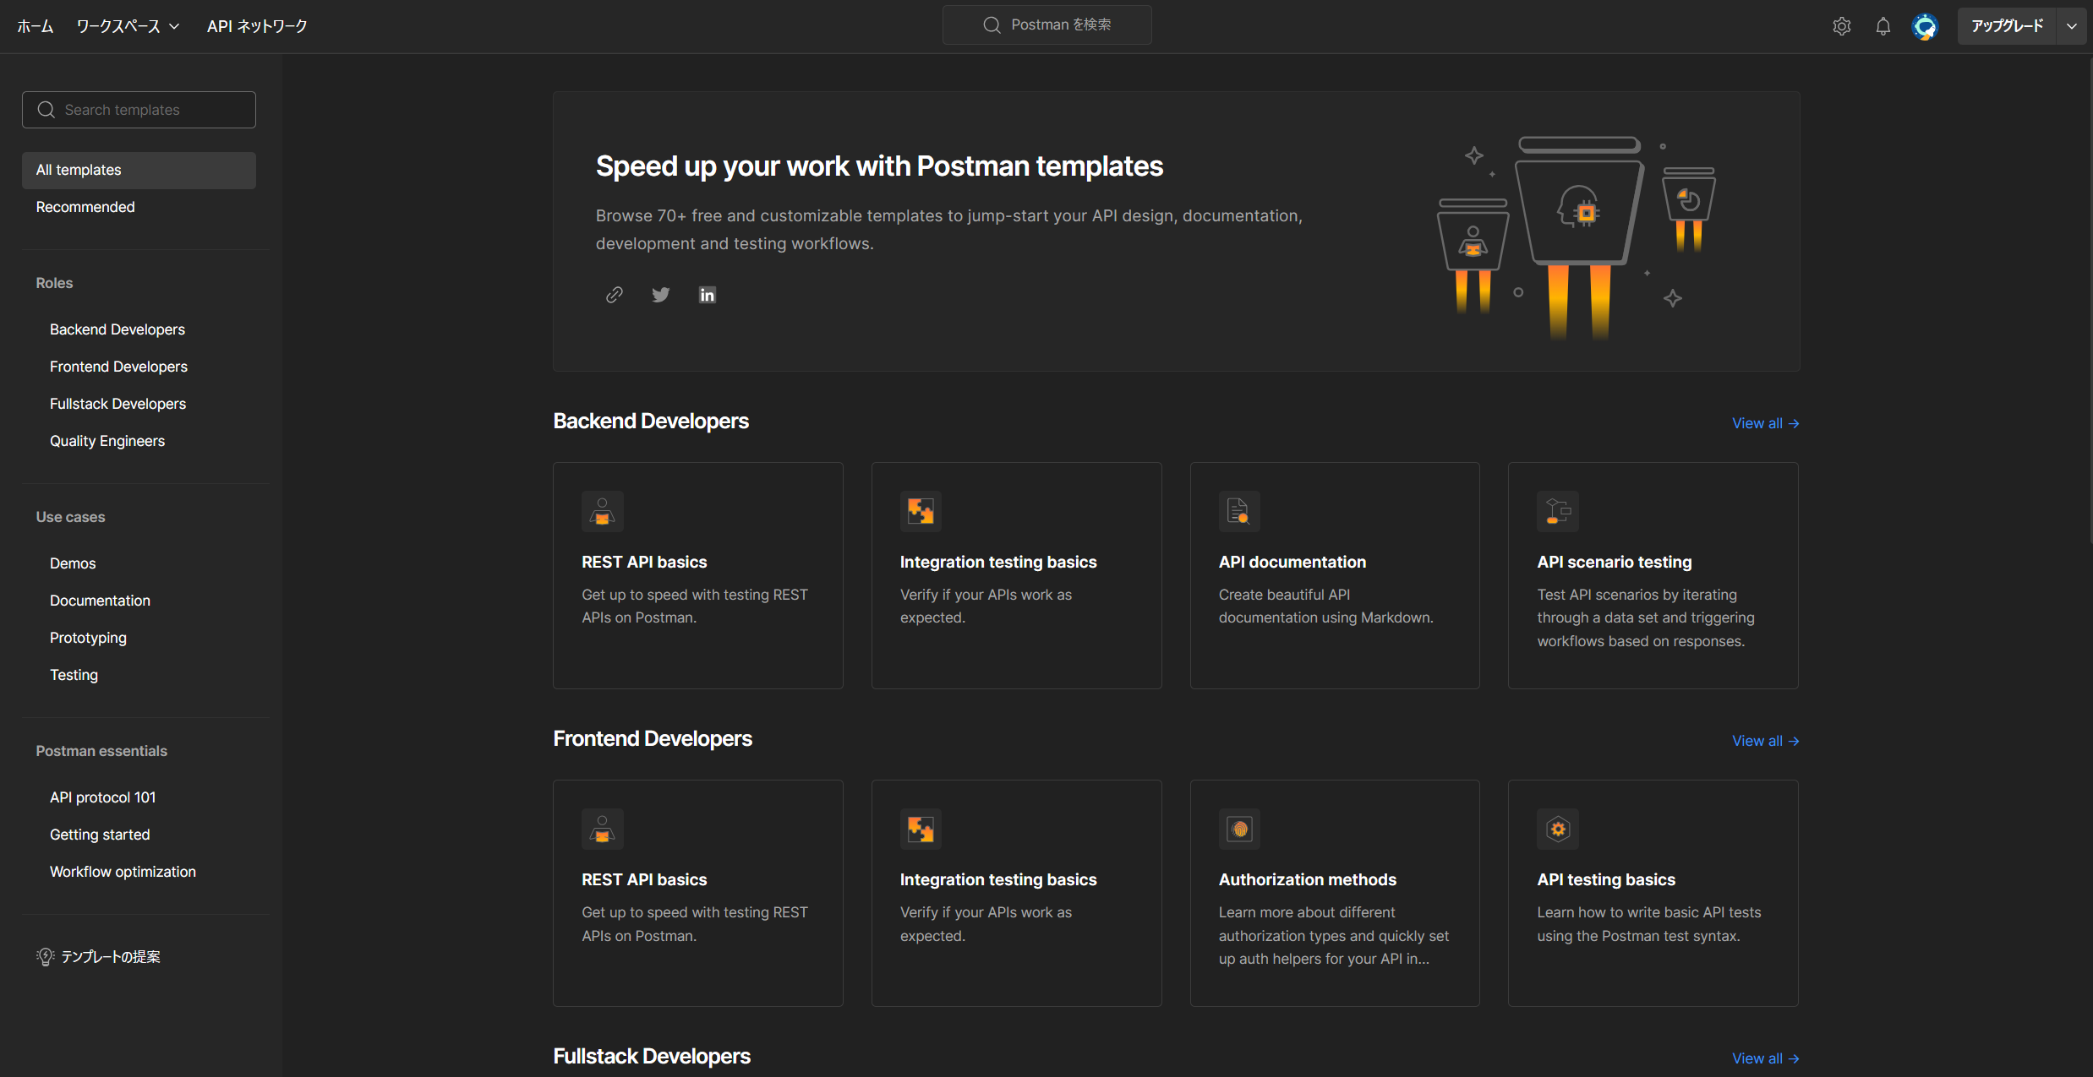Viewport: 2093px width, 1077px height.
Task: Share templates via the Twitter icon
Action: (x=661, y=295)
